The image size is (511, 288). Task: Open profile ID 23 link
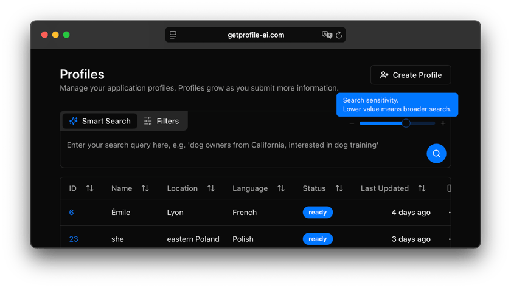pyautogui.click(x=74, y=239)
